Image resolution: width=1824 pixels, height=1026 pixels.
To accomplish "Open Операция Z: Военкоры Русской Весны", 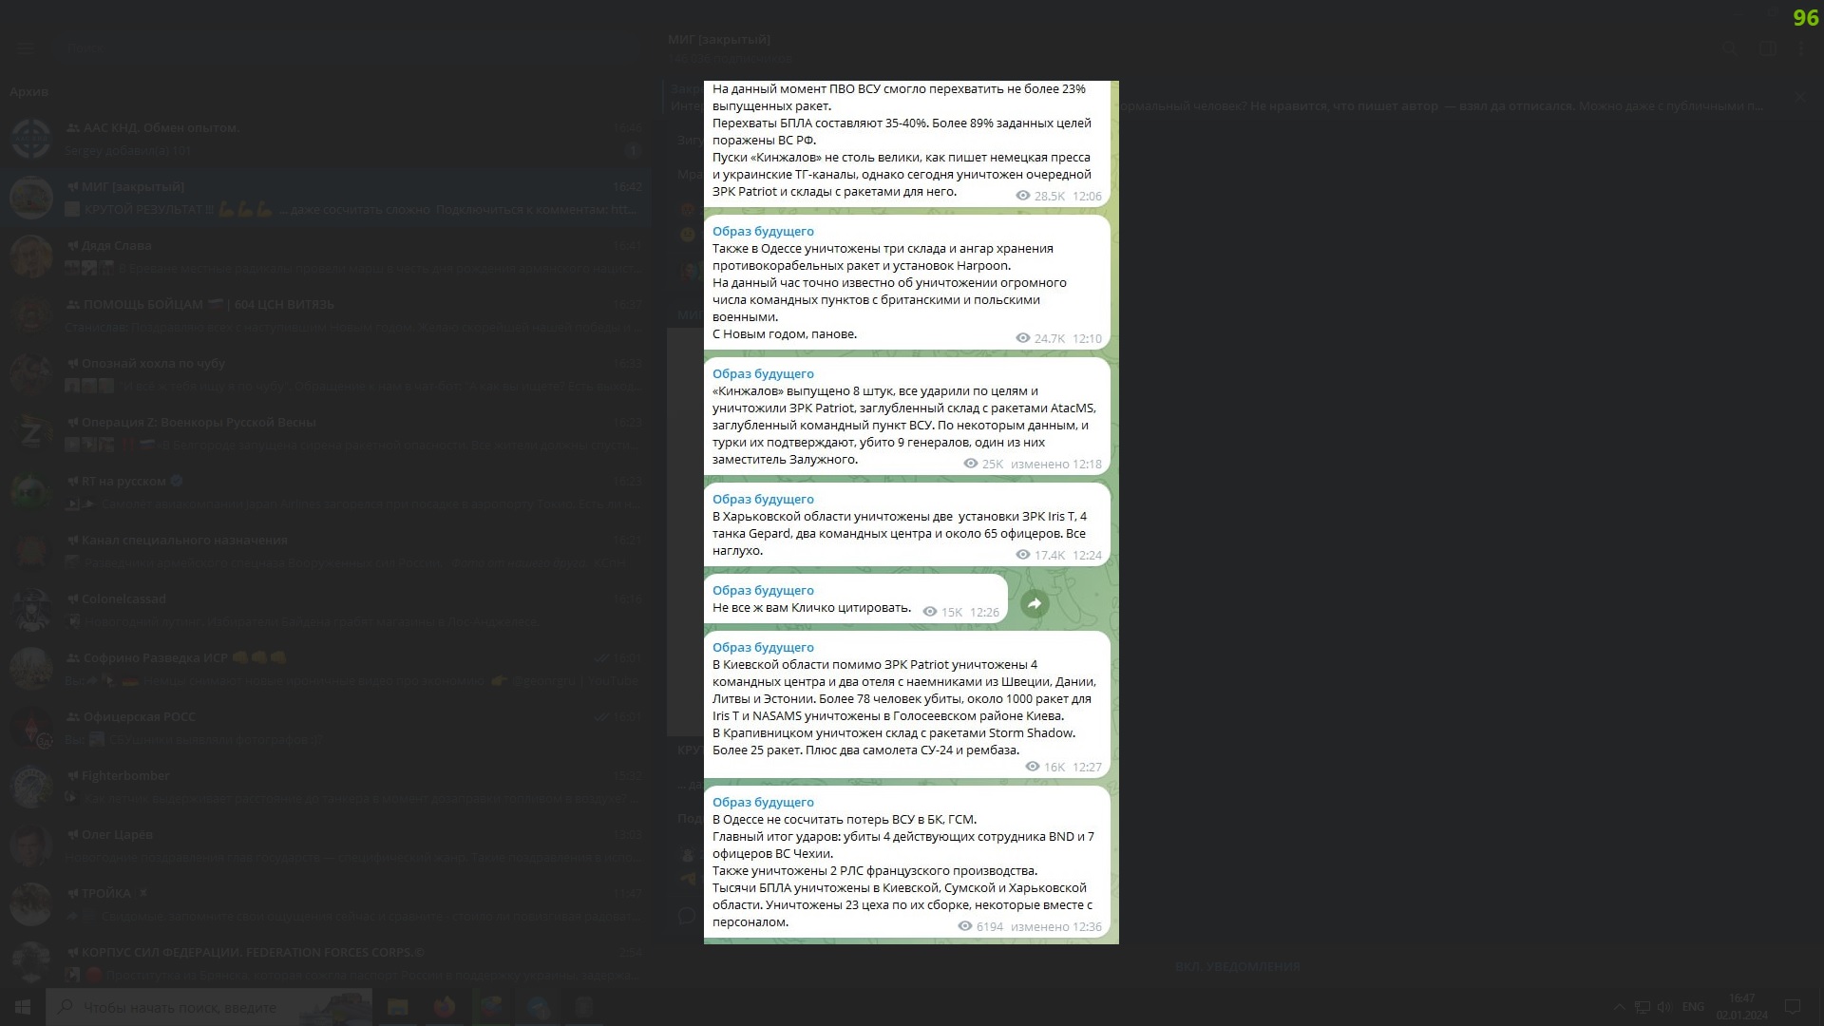I will point(325,433).
